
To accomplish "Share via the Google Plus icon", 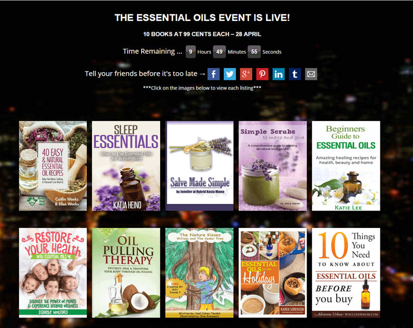I will tap(246, 74).
